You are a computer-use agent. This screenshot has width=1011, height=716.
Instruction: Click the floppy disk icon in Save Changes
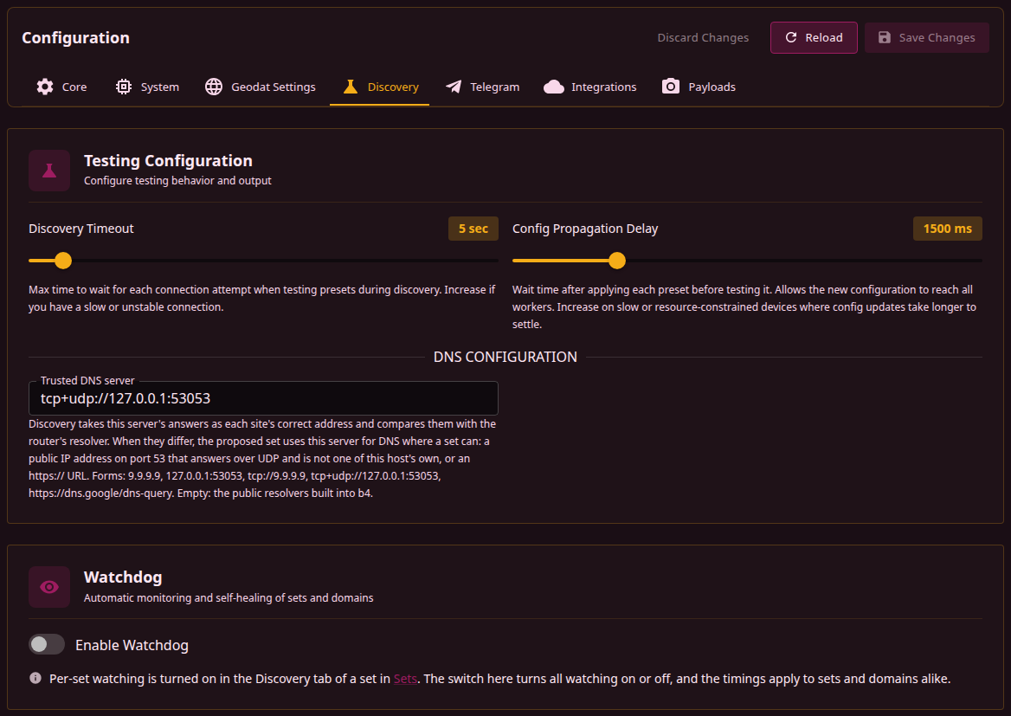(885, 37)
